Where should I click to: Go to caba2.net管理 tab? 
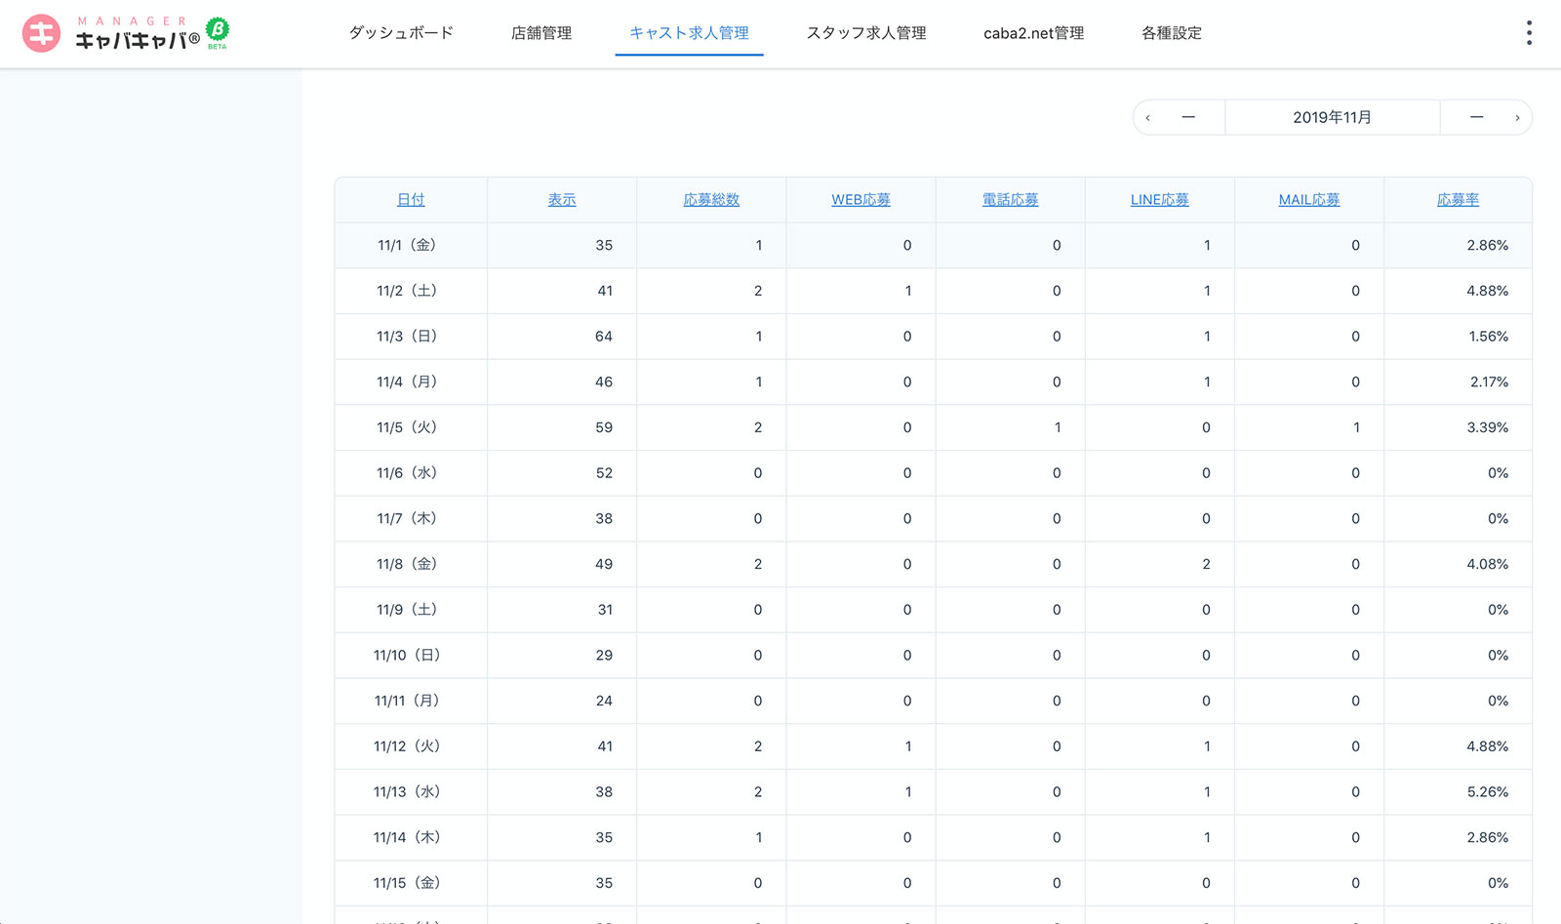(x=1033, y=33)
